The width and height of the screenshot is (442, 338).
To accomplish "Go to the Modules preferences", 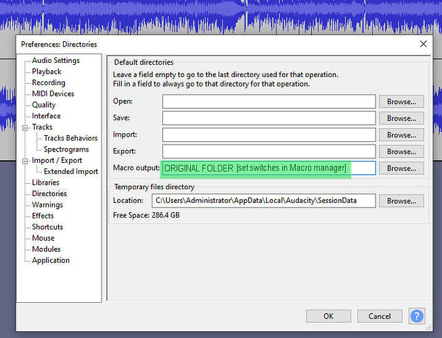I will point(46,249).
